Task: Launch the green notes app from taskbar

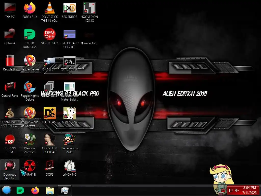Action: [20, 190]
